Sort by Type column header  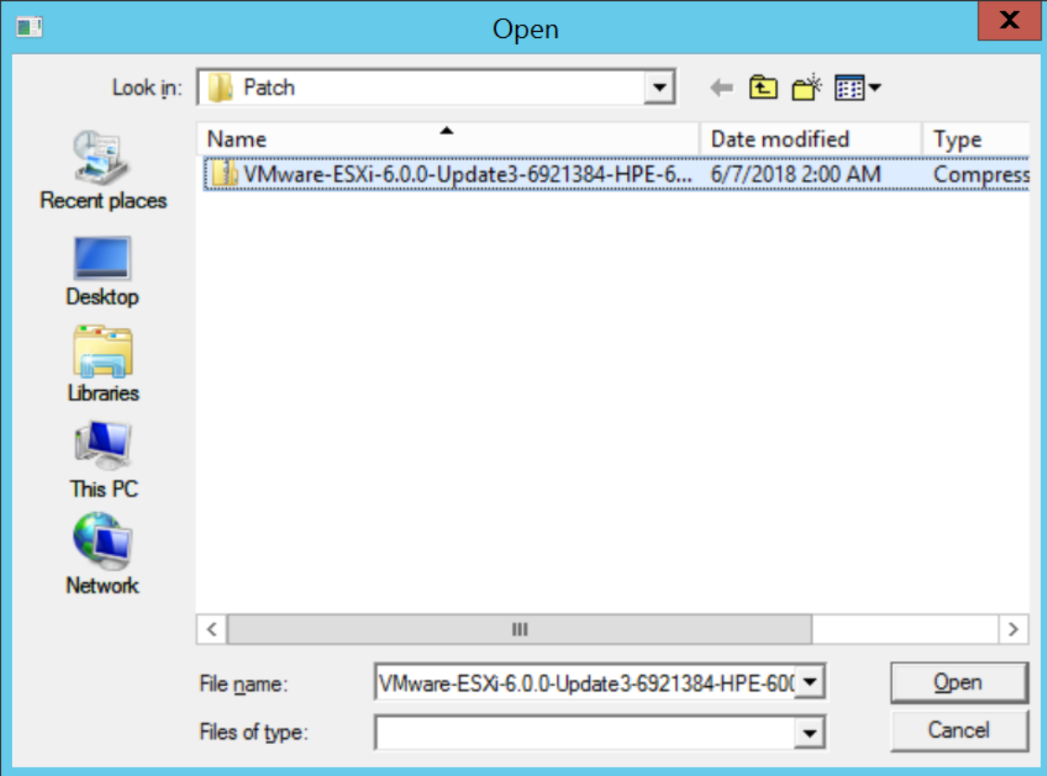974,139
